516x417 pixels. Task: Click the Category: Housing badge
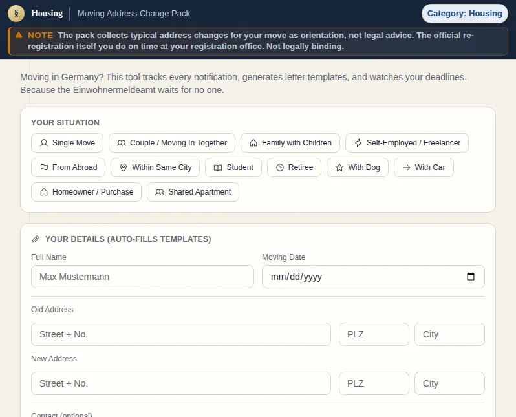click(465, 14)
